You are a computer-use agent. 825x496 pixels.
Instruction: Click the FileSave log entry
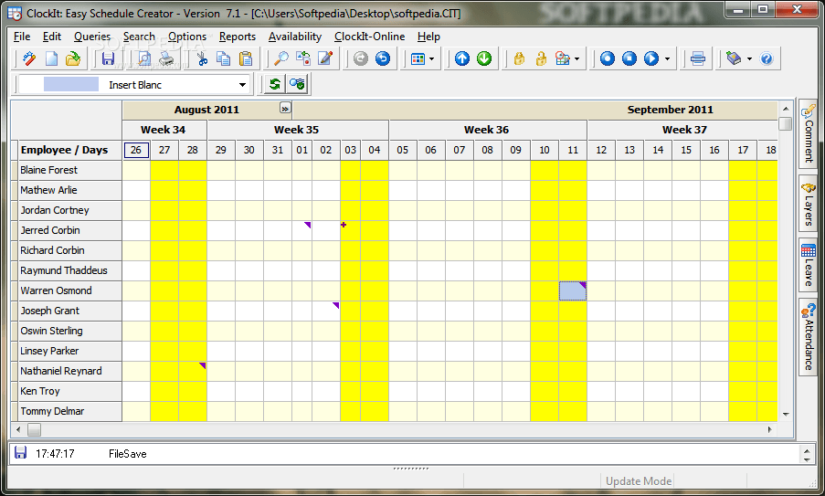[127, 454]
